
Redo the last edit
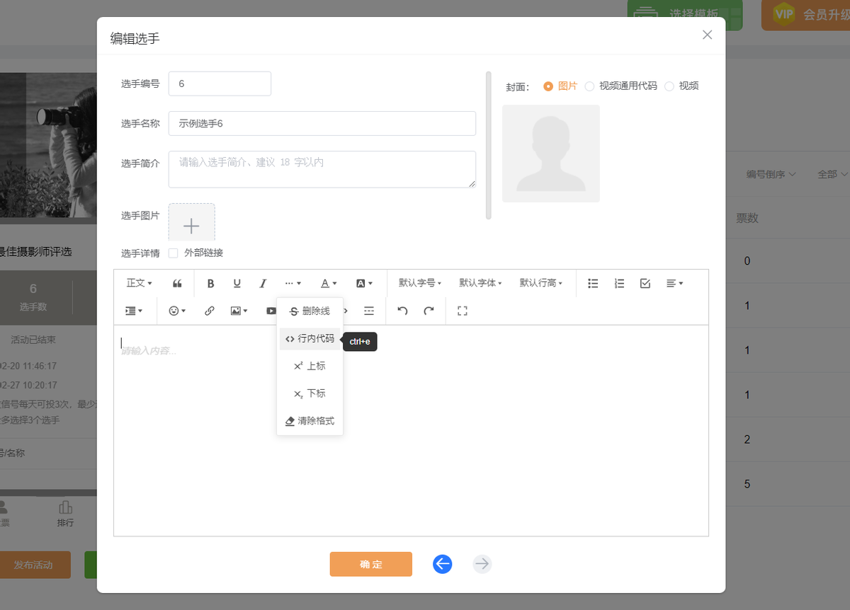coord(429,311)
